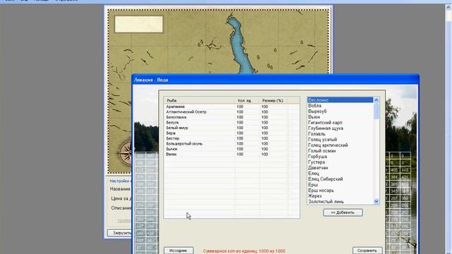Screen dimensions: 452x254
Task: Click the 'Загрузить' button in the background window
Action: [x=119, y=233]
